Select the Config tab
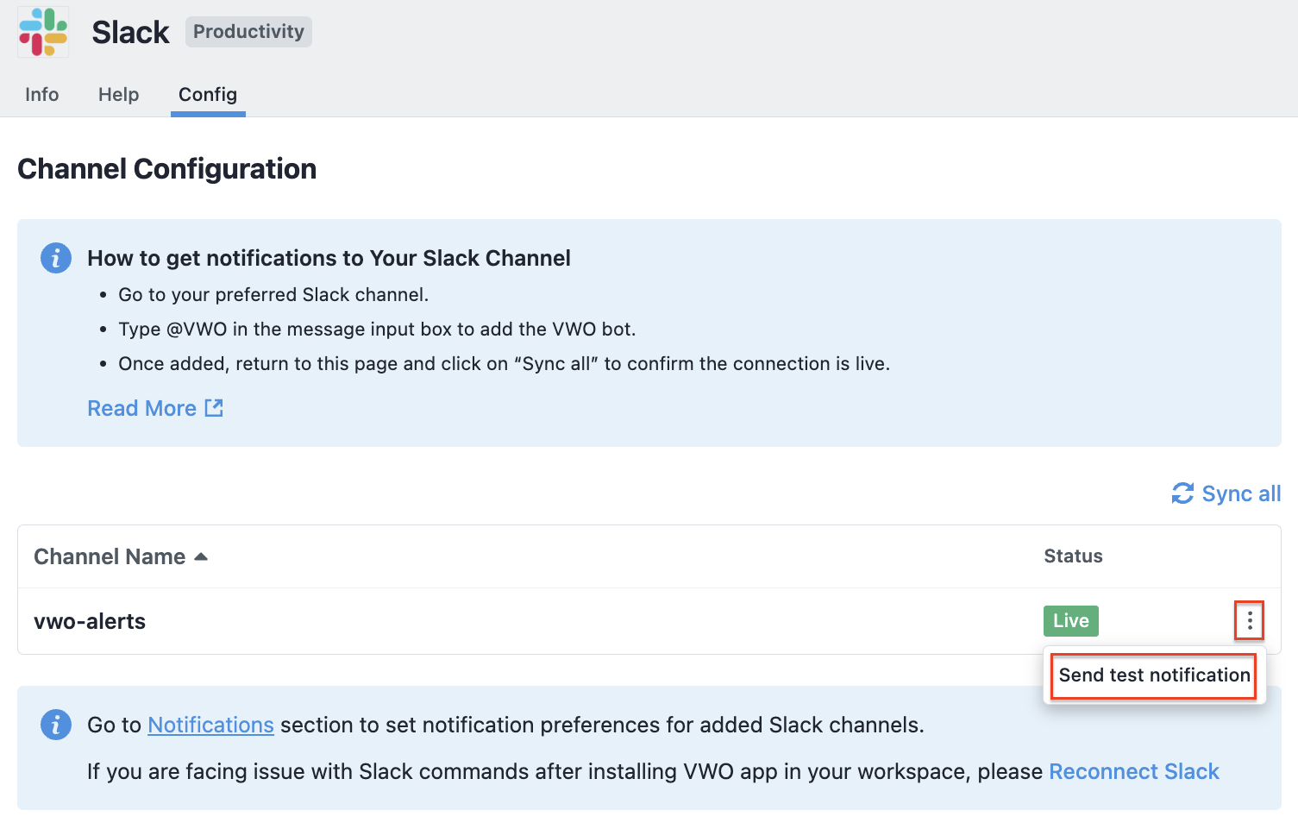The height and width of the screenshot is (829, 1298). click(x=208, y=94)
